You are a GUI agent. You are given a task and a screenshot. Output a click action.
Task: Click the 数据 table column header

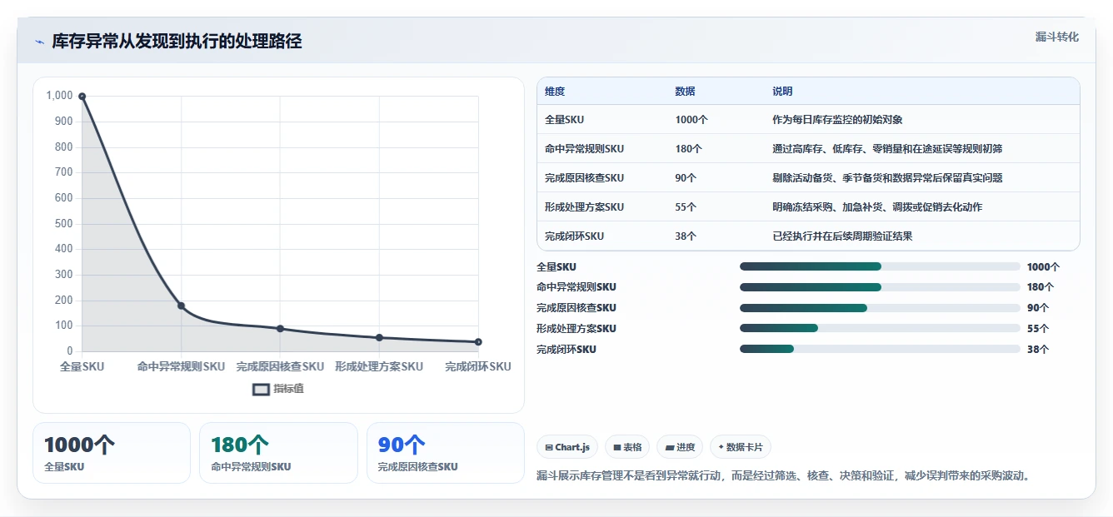click(685, 92)
